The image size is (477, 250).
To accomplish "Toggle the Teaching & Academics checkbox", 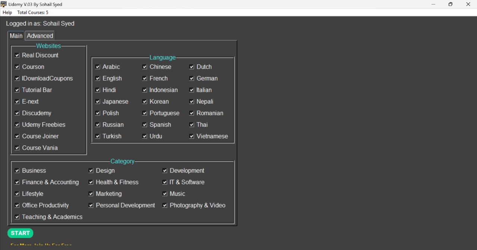I will click(x=17, y=217).
